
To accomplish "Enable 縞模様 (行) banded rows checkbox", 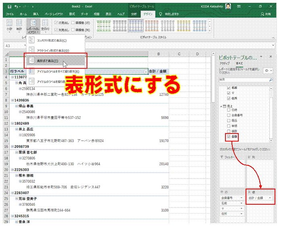I will pyautogui.click(x=73, y=23).
